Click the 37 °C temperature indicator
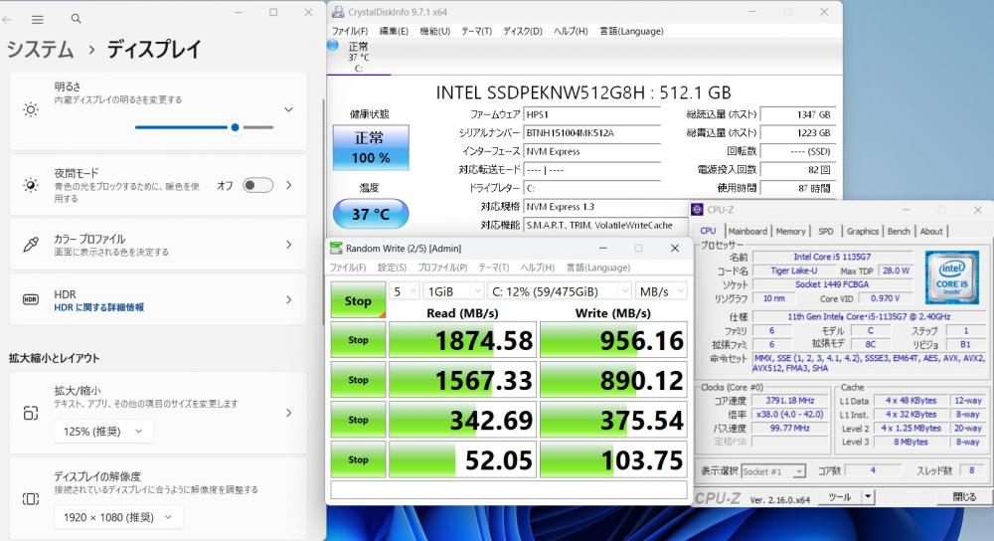The image size is (994, 541). pos(370,214)
